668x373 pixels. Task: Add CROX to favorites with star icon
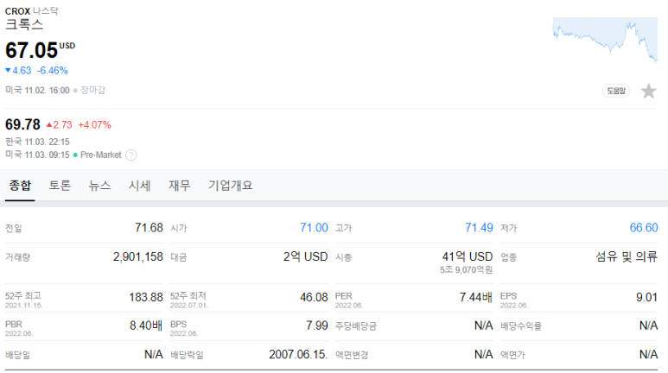pyautogui.click(x=648, y=91)
